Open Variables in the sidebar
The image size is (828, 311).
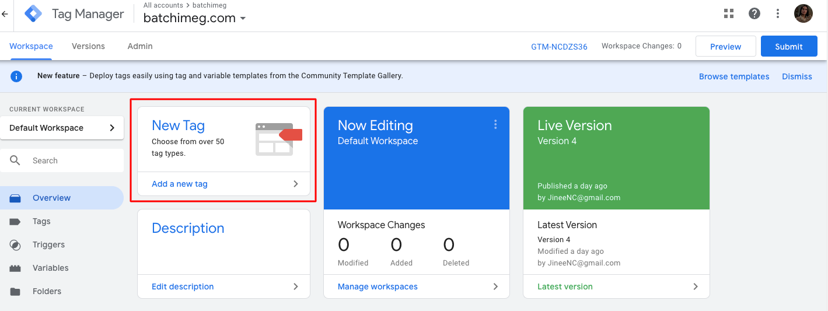coord(50,268)
